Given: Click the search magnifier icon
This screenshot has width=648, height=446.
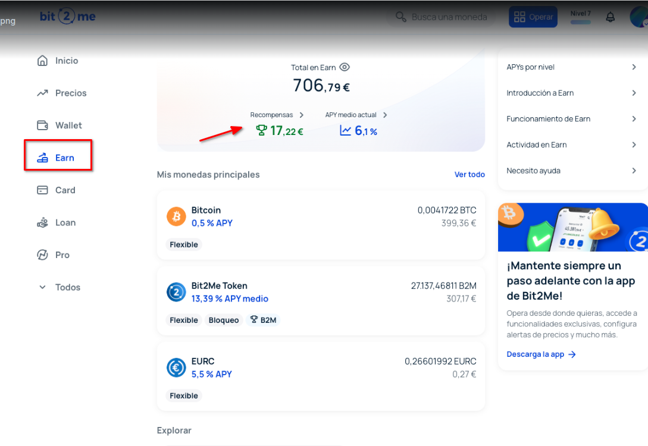Looking at the screenshot, I should (400, 17).
